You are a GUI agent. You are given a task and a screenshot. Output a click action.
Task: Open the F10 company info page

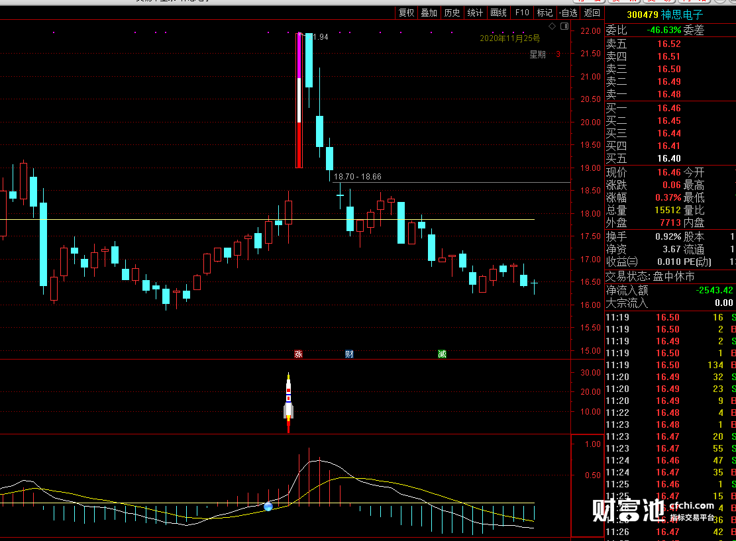[522, 13]
